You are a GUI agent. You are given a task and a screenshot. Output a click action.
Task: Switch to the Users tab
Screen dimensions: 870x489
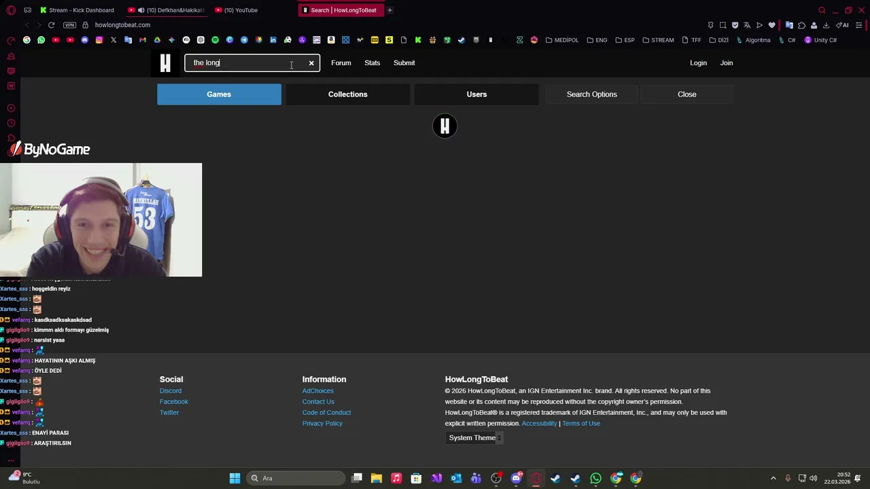pos(476,94)
